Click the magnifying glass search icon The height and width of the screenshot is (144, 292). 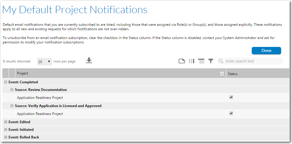pos(221,61)
